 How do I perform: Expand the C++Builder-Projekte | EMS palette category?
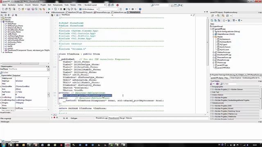(x=211, y=106)
